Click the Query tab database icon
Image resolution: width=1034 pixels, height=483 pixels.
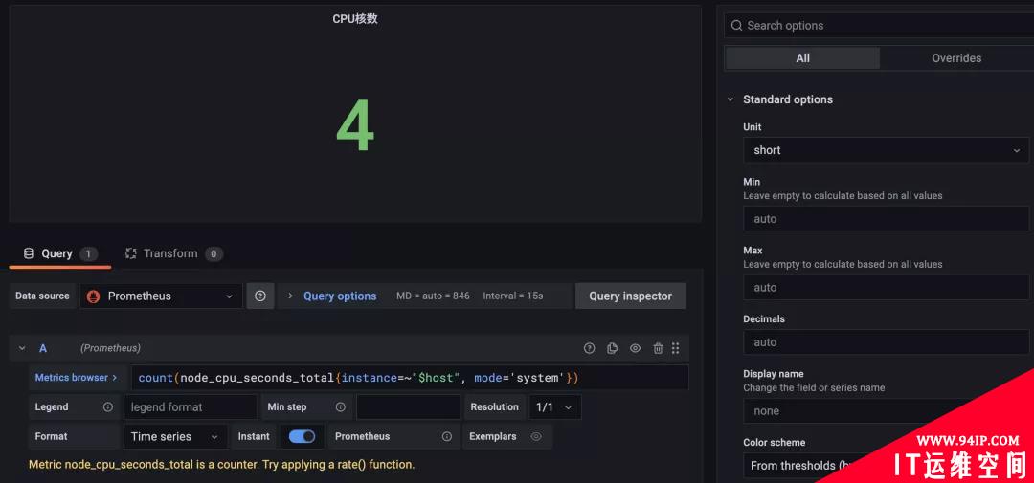pyautogui.click(x=29, y=253)
